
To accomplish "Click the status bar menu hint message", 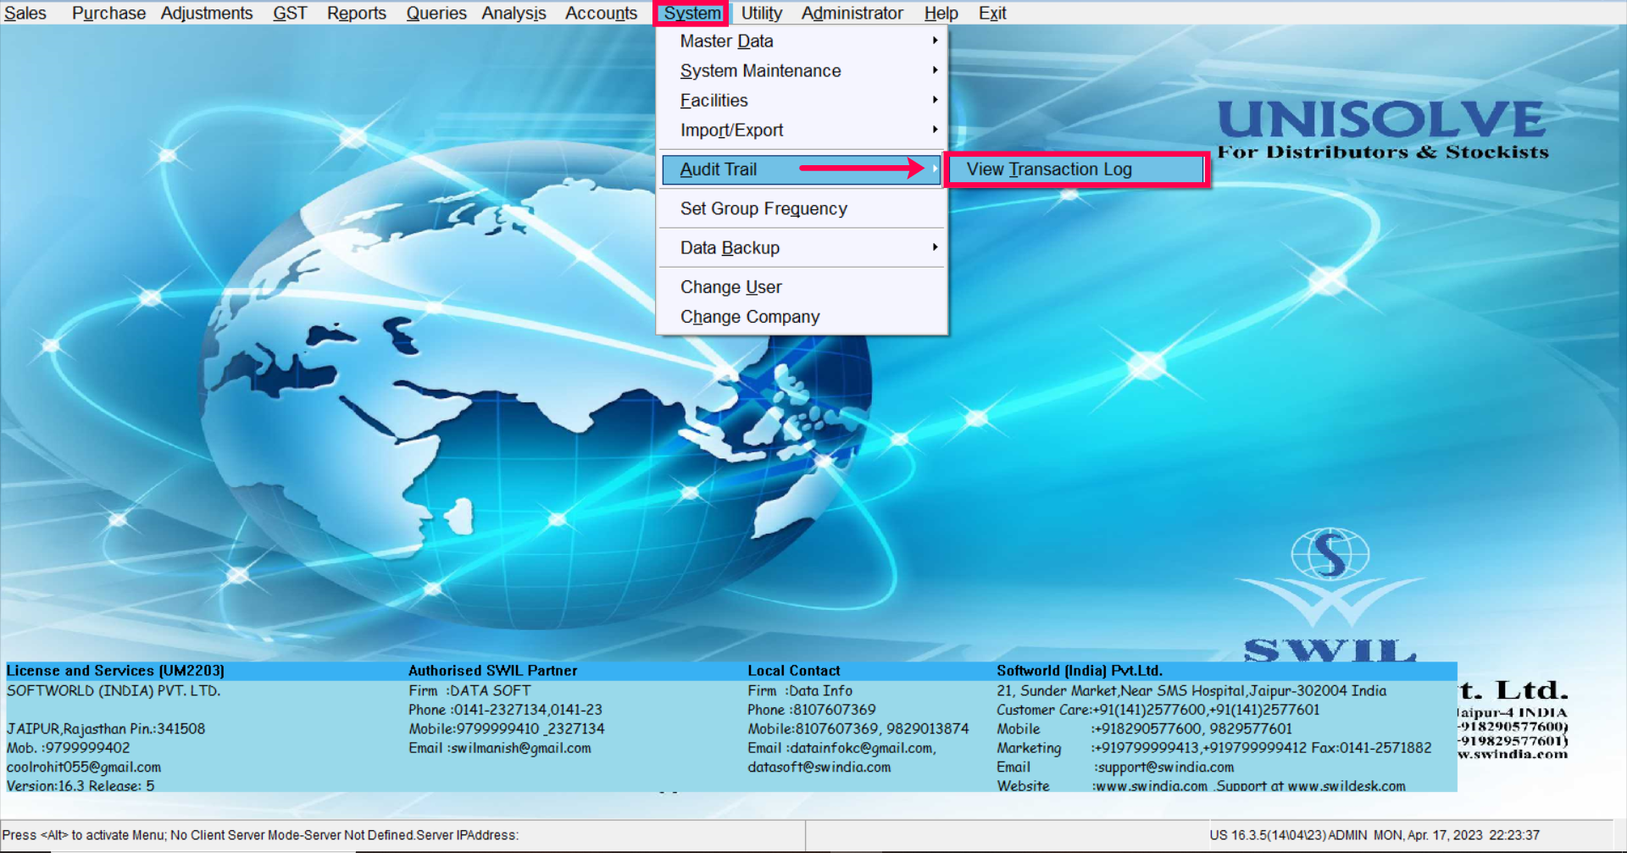I will 260,835.
